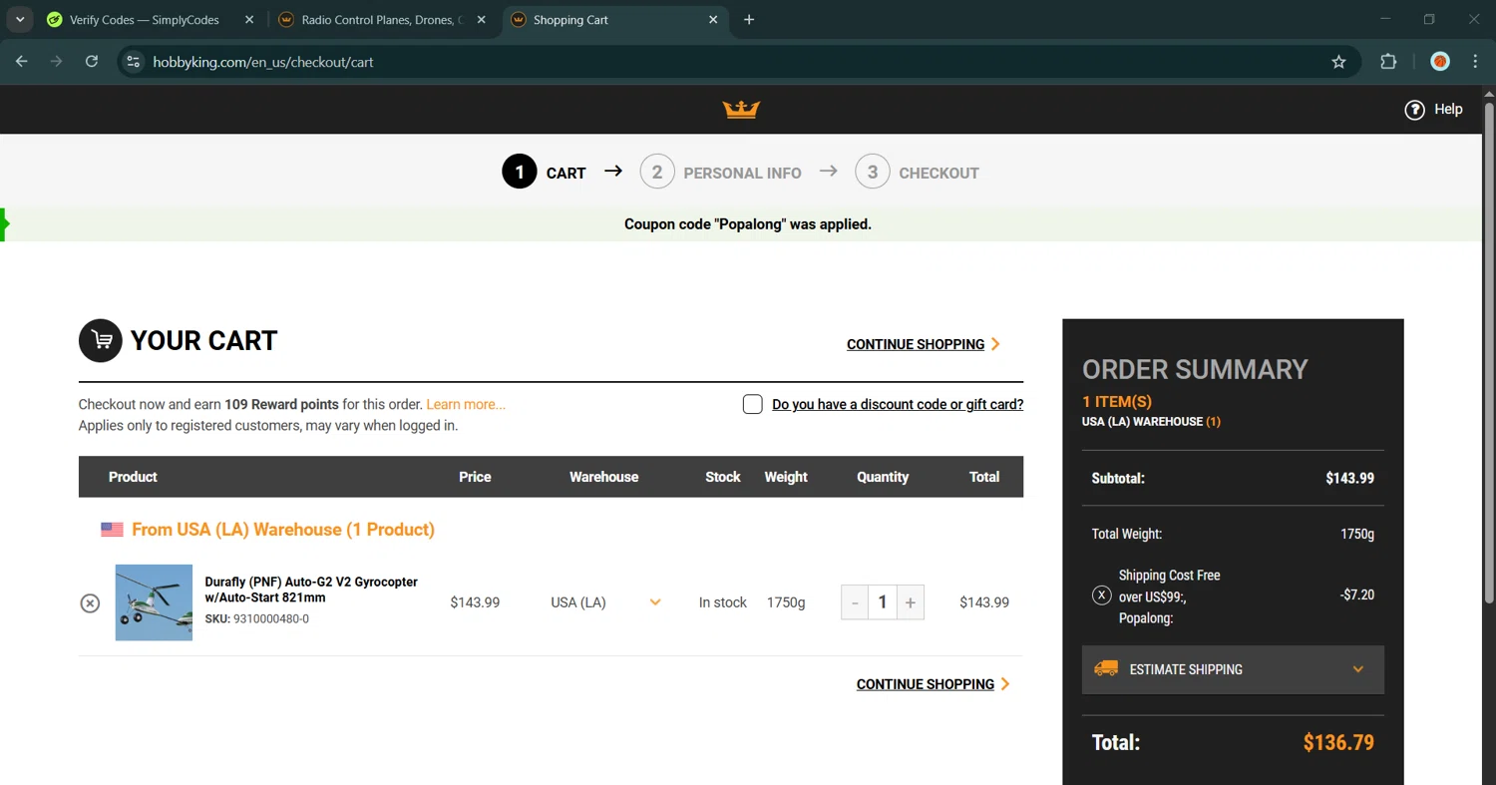Select step 1 Cart

pos(544,173)
